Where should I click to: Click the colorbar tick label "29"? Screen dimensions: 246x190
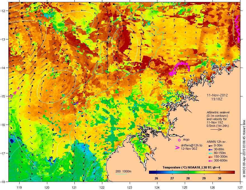[204, 178]
